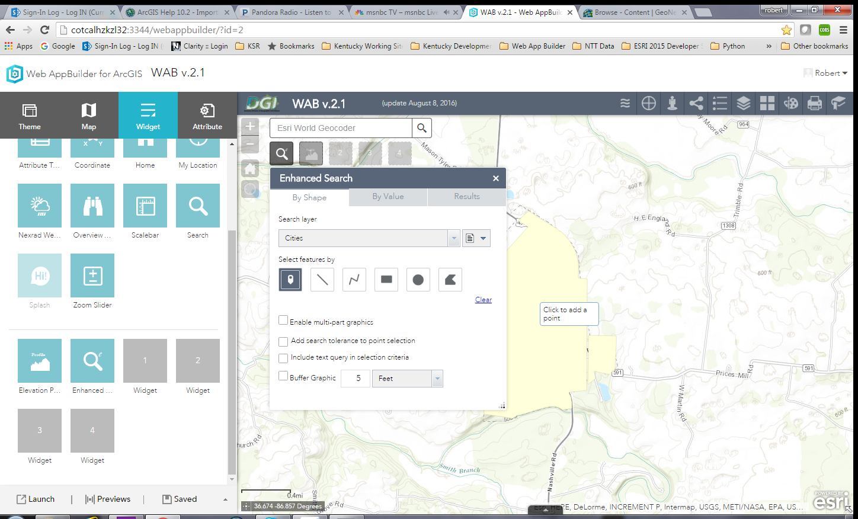The image size is (858, 519).
Task: Open the Layer List widget
Action: pos(744,103)
